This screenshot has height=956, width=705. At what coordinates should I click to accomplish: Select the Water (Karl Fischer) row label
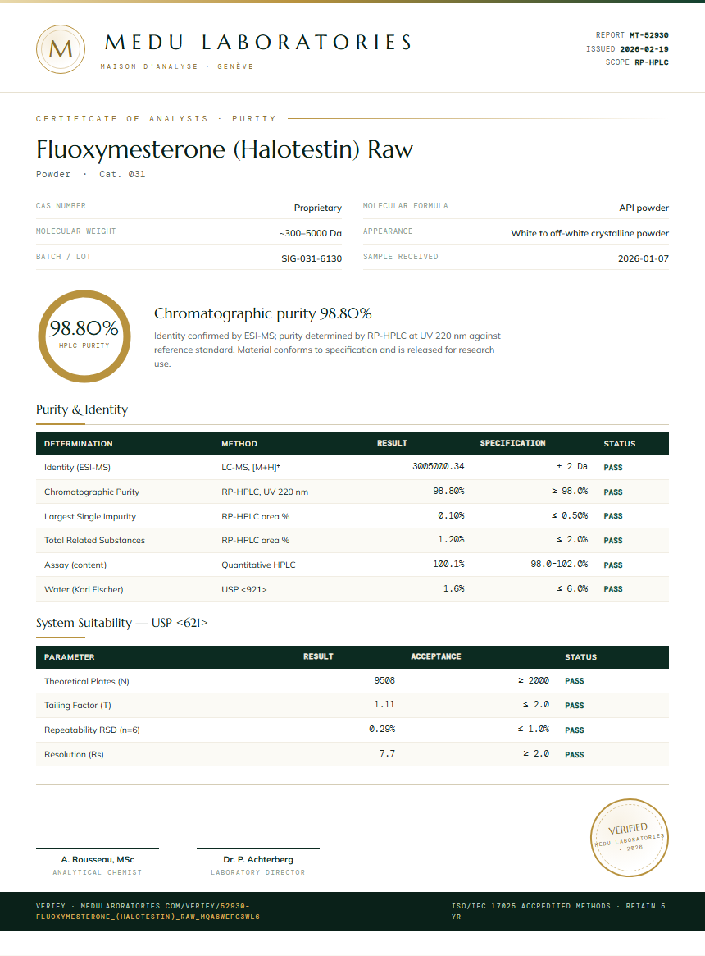84,589
